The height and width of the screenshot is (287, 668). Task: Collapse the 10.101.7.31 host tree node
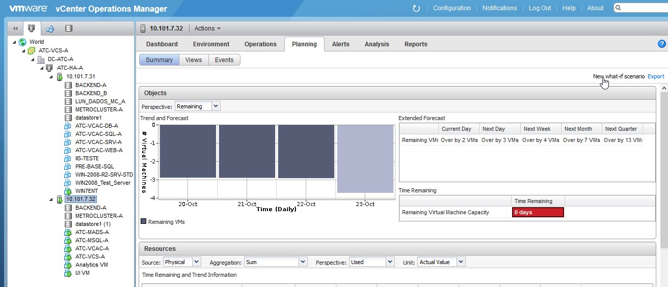point(51,77)
